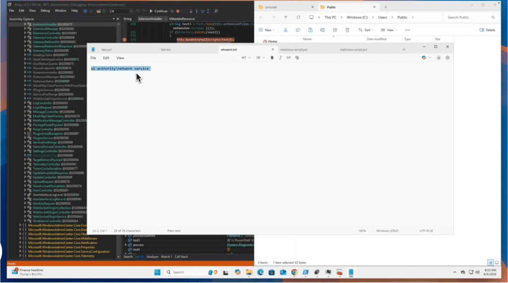The image size is (508, 283).
Task: Open the Locals tab in dnSpy bottom panel
Action: click(139, 257)
